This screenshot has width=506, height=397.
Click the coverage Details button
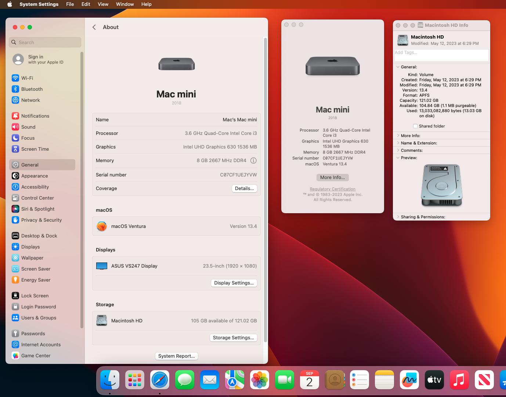click(244, 188)
